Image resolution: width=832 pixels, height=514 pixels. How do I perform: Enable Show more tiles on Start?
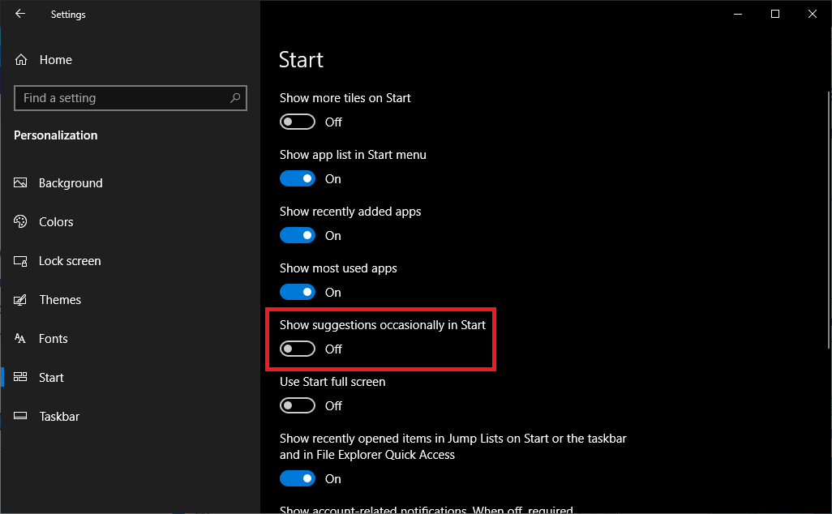pyautogui.click(x=298, y=122)
